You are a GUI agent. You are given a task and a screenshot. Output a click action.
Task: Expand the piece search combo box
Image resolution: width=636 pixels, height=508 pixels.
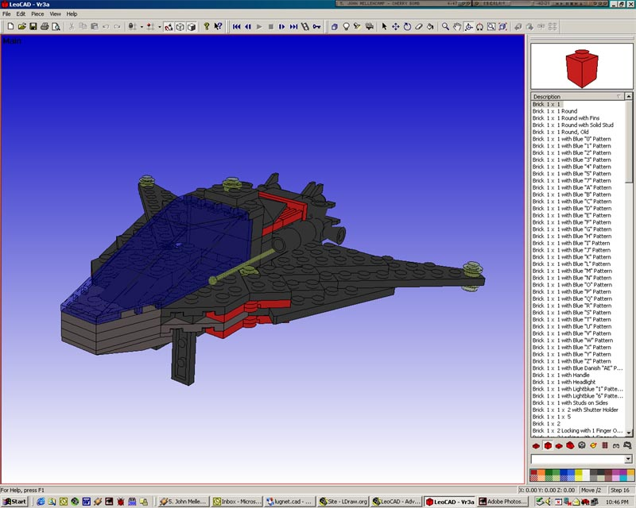pyautogui.click(x=627, y=459)
